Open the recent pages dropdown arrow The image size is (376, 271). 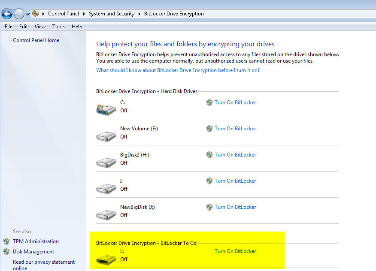coord(27,14)
